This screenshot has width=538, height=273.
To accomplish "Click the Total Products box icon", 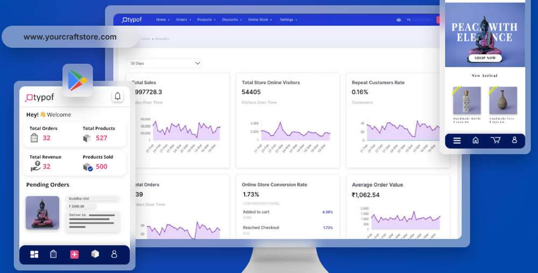I will pyautogui.click(x=87, y=138).
